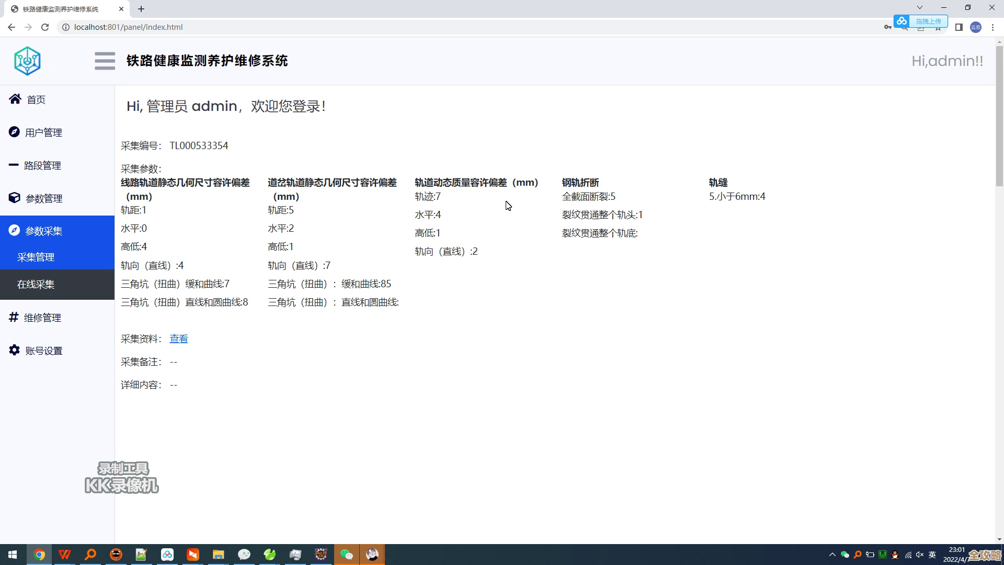
Task: Click the 参数采集 compass icon
Action: (14, 231)
